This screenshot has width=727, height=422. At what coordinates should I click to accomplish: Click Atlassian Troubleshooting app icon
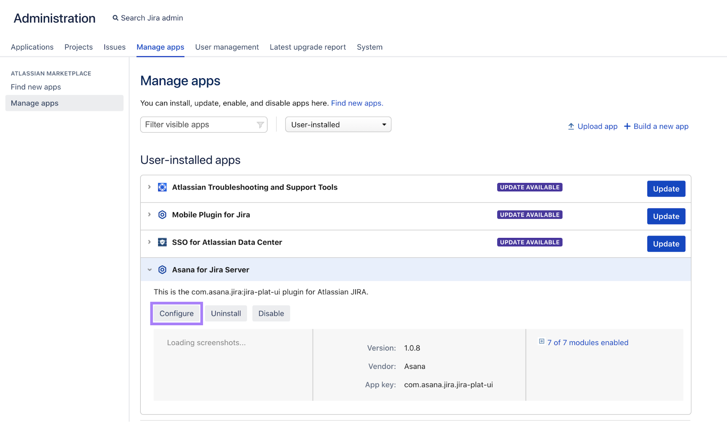pyautogui.click(x=162, y=187)
